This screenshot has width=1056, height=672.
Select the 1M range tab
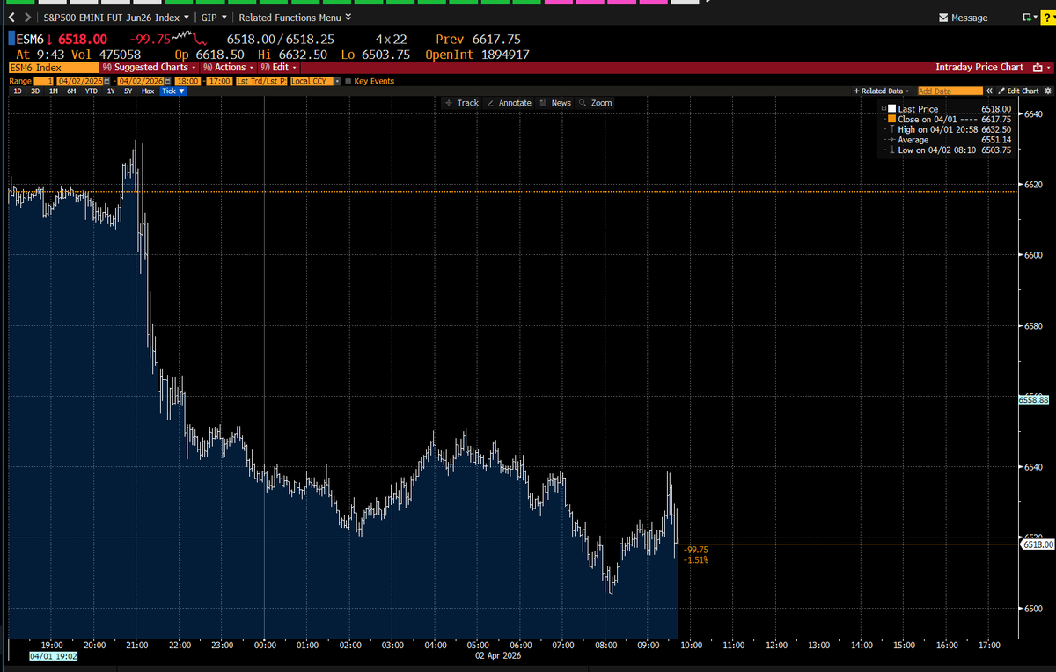point(53,91)
